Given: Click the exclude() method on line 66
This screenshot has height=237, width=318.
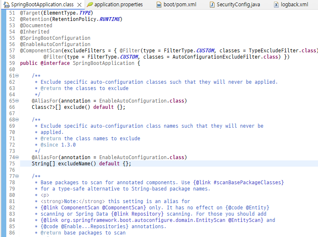Looking at the screenshot, I should pyautogui.click(x=77, y=107).
